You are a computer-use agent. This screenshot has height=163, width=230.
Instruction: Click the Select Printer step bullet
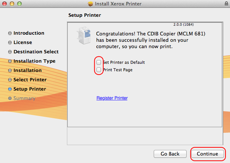pos(10,80)
